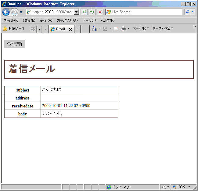
Task: Open the feeds dropdown arrow
Action: pos(110,28)
